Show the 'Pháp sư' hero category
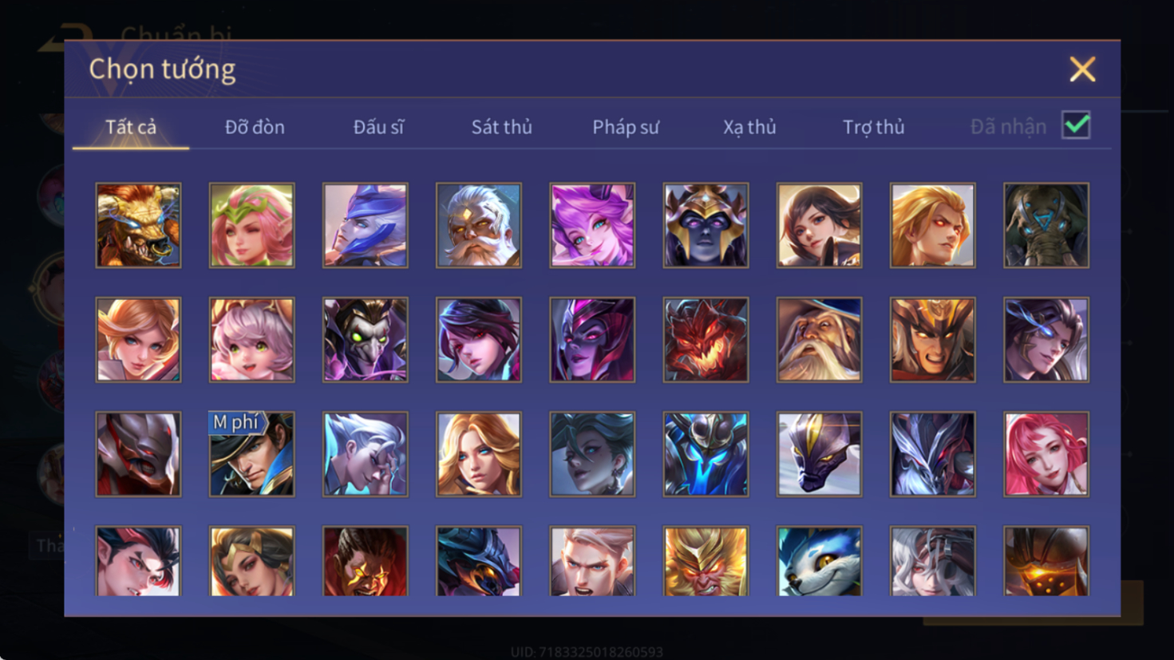Image resolution: width=1174 pixels, height=660 pixels. (626, 127)
